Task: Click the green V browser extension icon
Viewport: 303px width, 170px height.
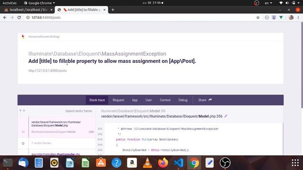Action: coord(281,17)
